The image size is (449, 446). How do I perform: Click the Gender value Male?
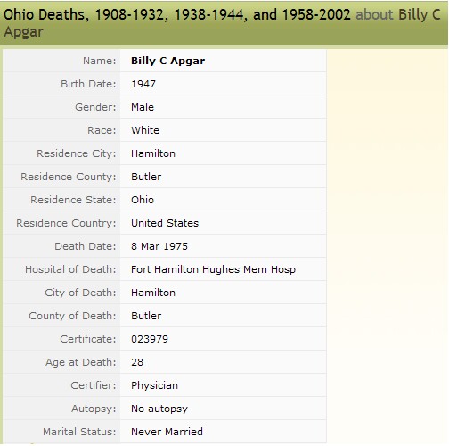click(143, 107)
